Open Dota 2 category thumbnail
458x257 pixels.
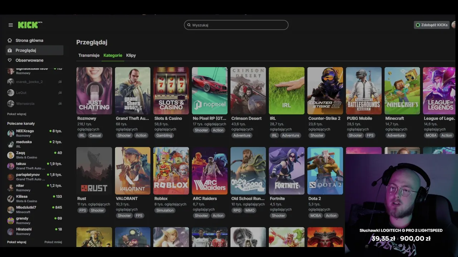pyautogui.click(x=325, y=171)
